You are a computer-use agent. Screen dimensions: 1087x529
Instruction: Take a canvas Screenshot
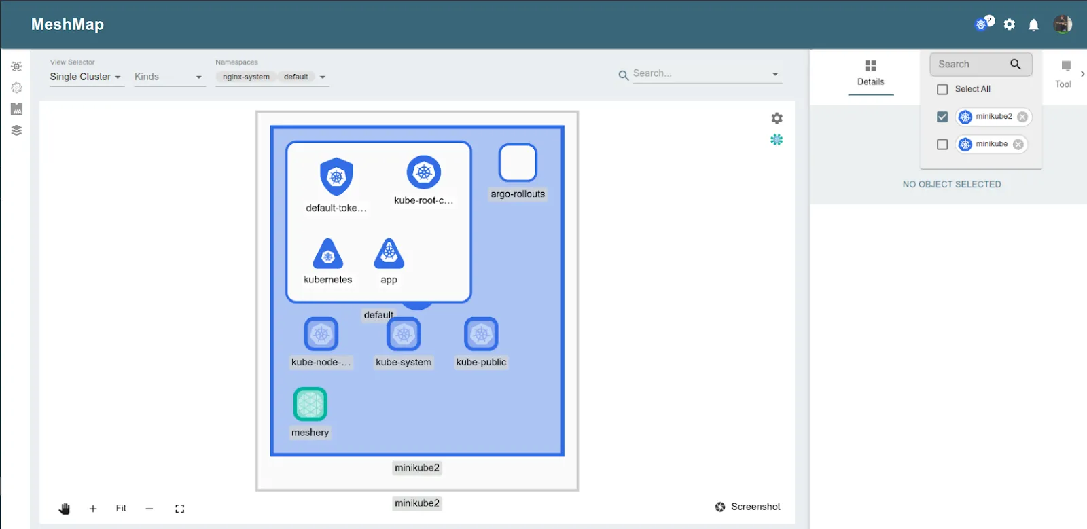(x=747, y=507)
